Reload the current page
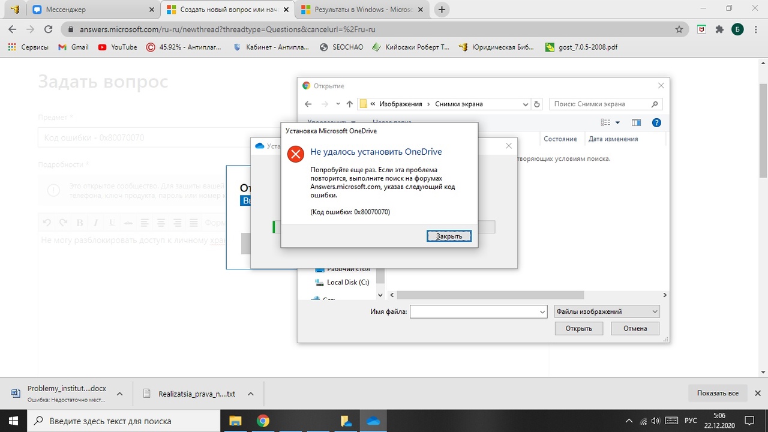Image resolution: width=768 pixels, height=432 pixels. pos(49,29)
